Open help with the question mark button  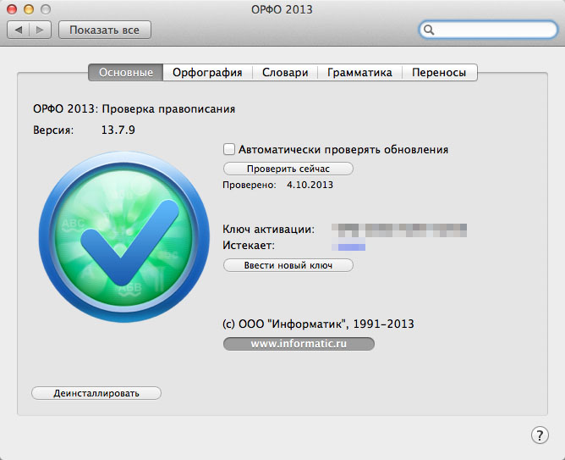tap(540, 435)
